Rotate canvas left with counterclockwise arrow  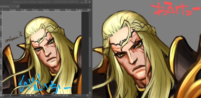55,95
